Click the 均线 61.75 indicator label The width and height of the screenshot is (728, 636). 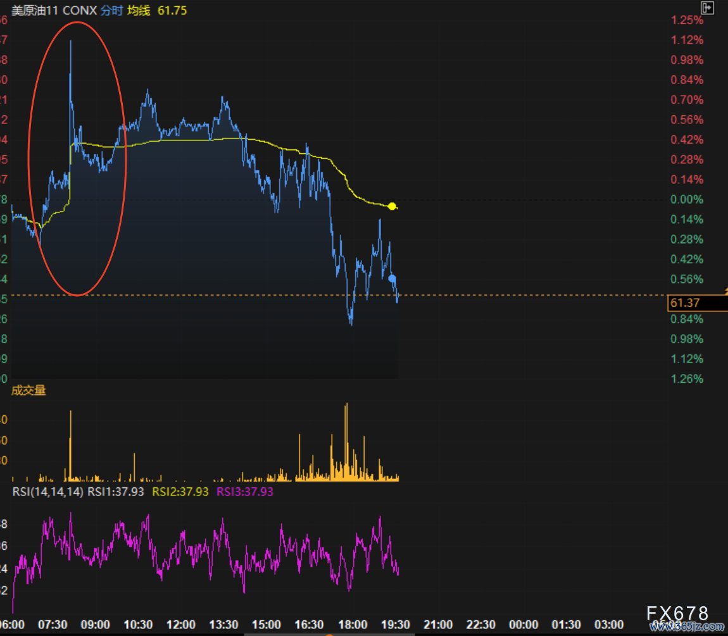(x=157, y=11)
